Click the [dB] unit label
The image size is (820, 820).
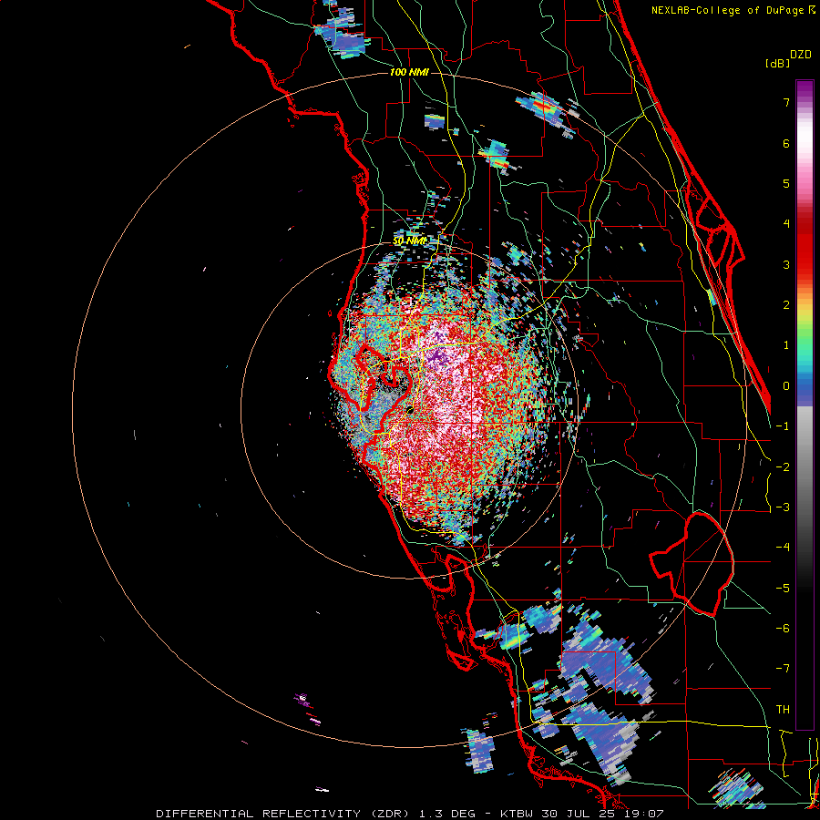point(778,63)
